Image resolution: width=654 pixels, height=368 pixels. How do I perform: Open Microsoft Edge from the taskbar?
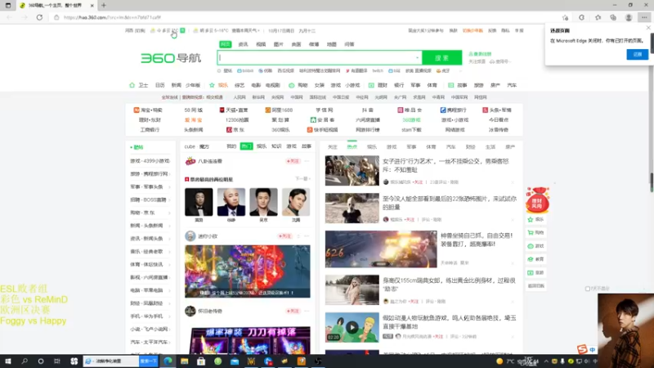pos(168,361)
